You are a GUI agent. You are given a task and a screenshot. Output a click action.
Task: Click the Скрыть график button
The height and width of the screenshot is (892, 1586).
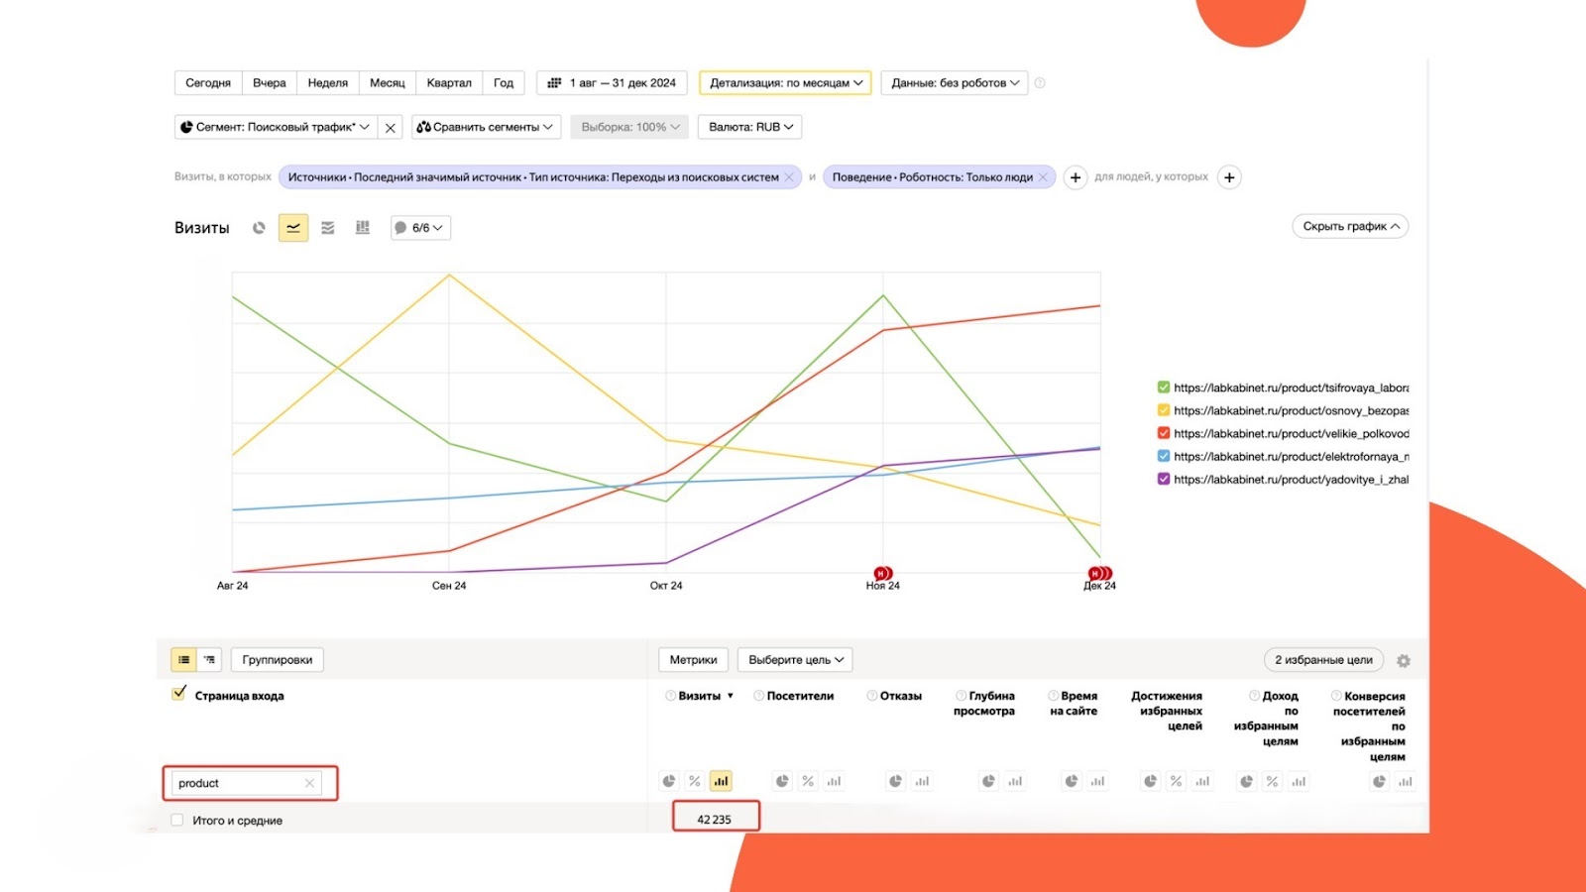(x=1350, y=227)
